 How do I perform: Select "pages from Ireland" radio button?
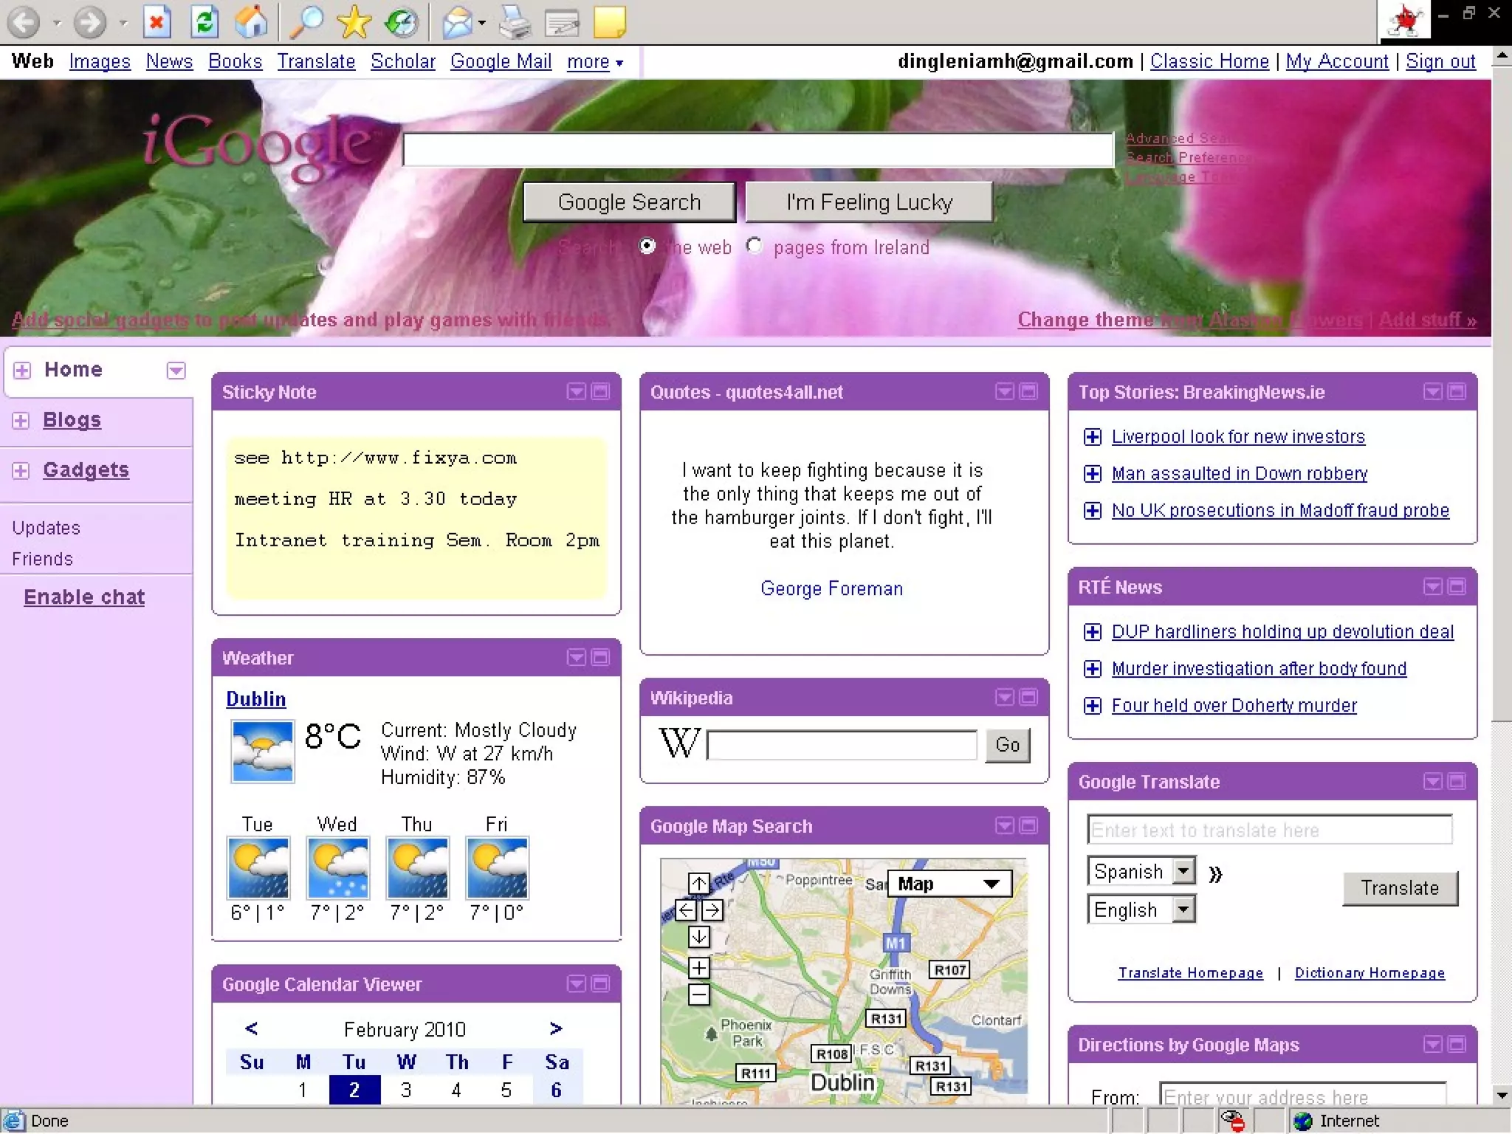tap(754, 246)
